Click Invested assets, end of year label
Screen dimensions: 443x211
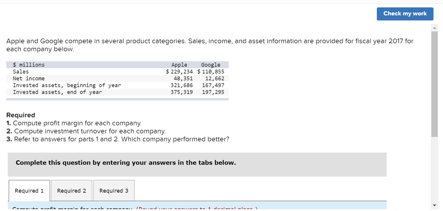tap(57, 92)
